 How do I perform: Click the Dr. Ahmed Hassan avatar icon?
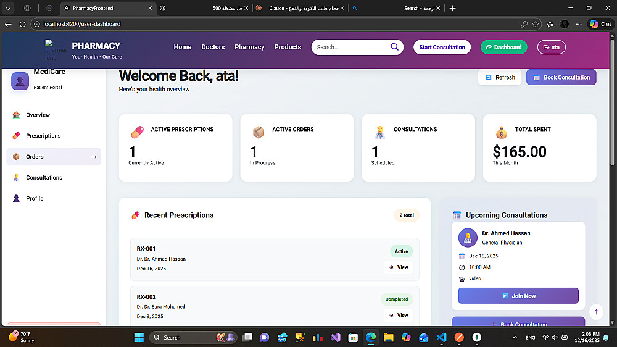click(468, 238)
